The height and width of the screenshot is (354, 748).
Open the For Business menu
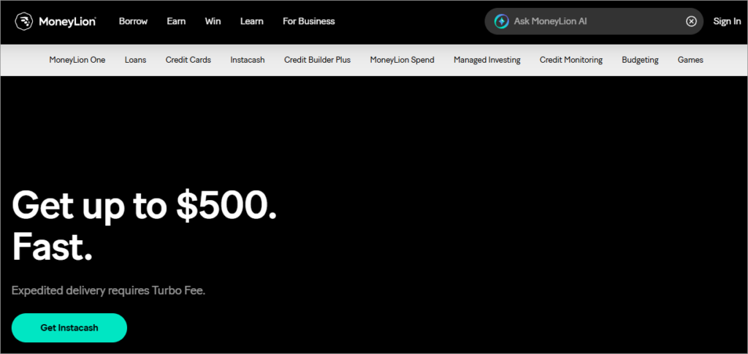309,21
